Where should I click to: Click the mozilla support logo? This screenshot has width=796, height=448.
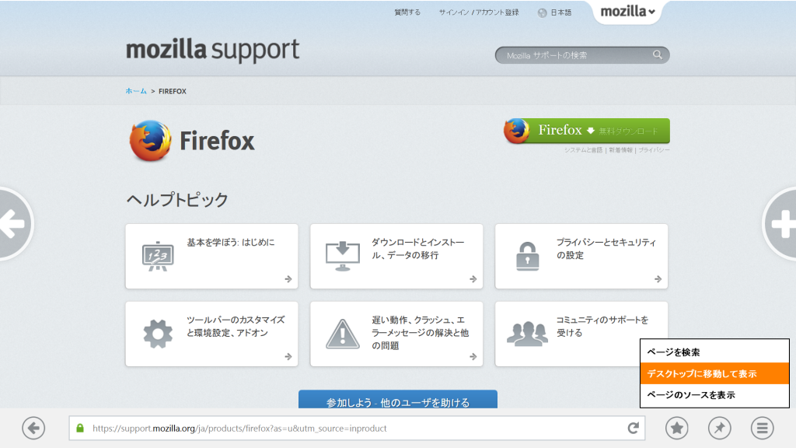click(213, 50)
